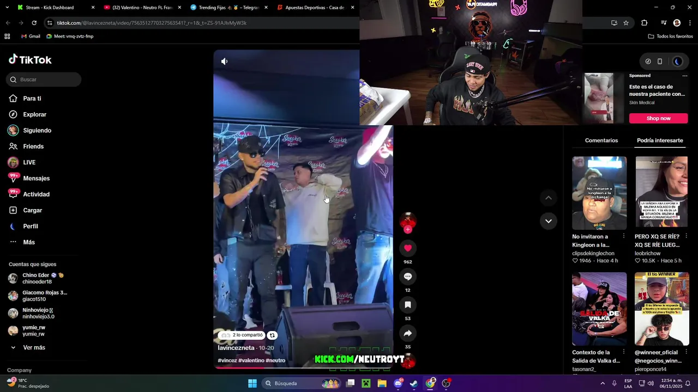Share the video with the arrow icon

tap(407, 333)
